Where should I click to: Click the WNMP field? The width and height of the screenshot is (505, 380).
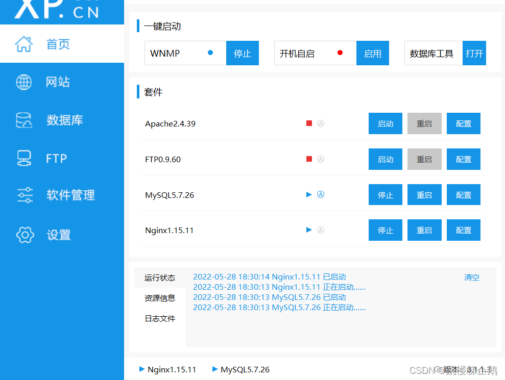coord(185,53)
